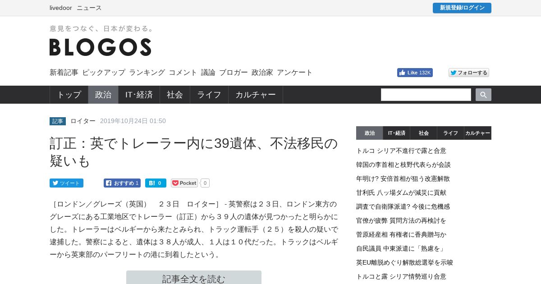541x284 pixels.
Task: Open 調査で自衛隊派遣? 今後に危機感
Action: click(403, 206)
